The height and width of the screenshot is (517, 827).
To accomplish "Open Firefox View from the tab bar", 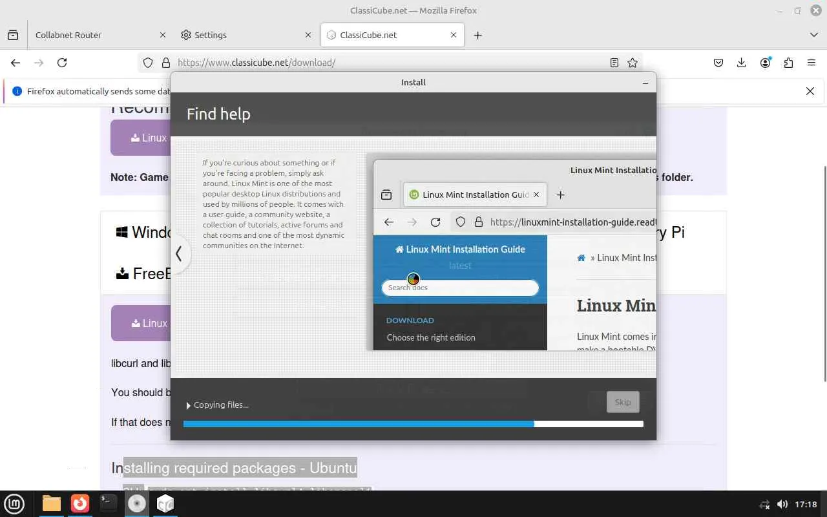I will coord(13,35).
